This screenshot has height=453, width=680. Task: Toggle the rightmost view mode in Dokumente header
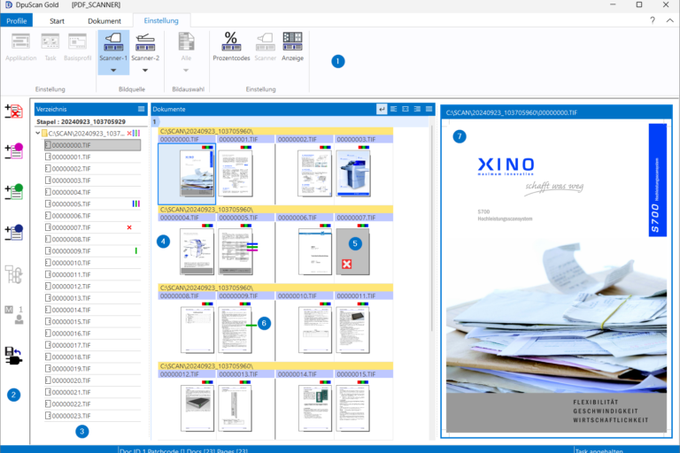[x=428, y=109]
